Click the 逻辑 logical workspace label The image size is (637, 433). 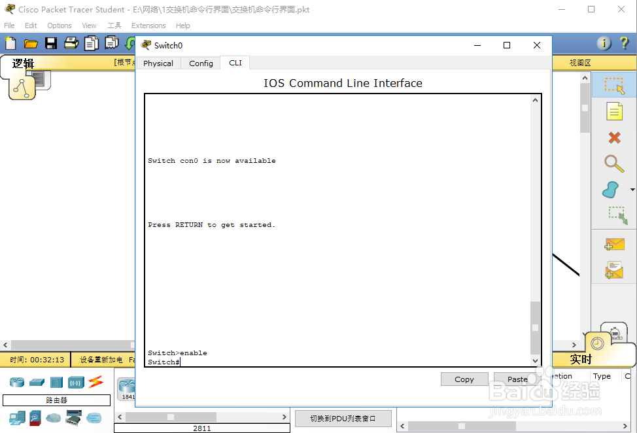(23, 63)
